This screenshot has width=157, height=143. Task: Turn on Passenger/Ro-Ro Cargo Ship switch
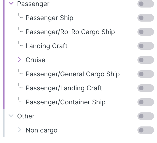(145, 32)
